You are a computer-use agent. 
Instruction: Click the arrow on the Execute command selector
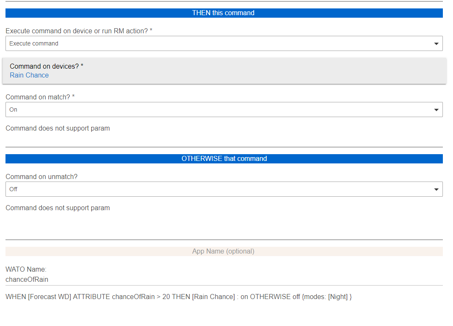tap(436, 44)
